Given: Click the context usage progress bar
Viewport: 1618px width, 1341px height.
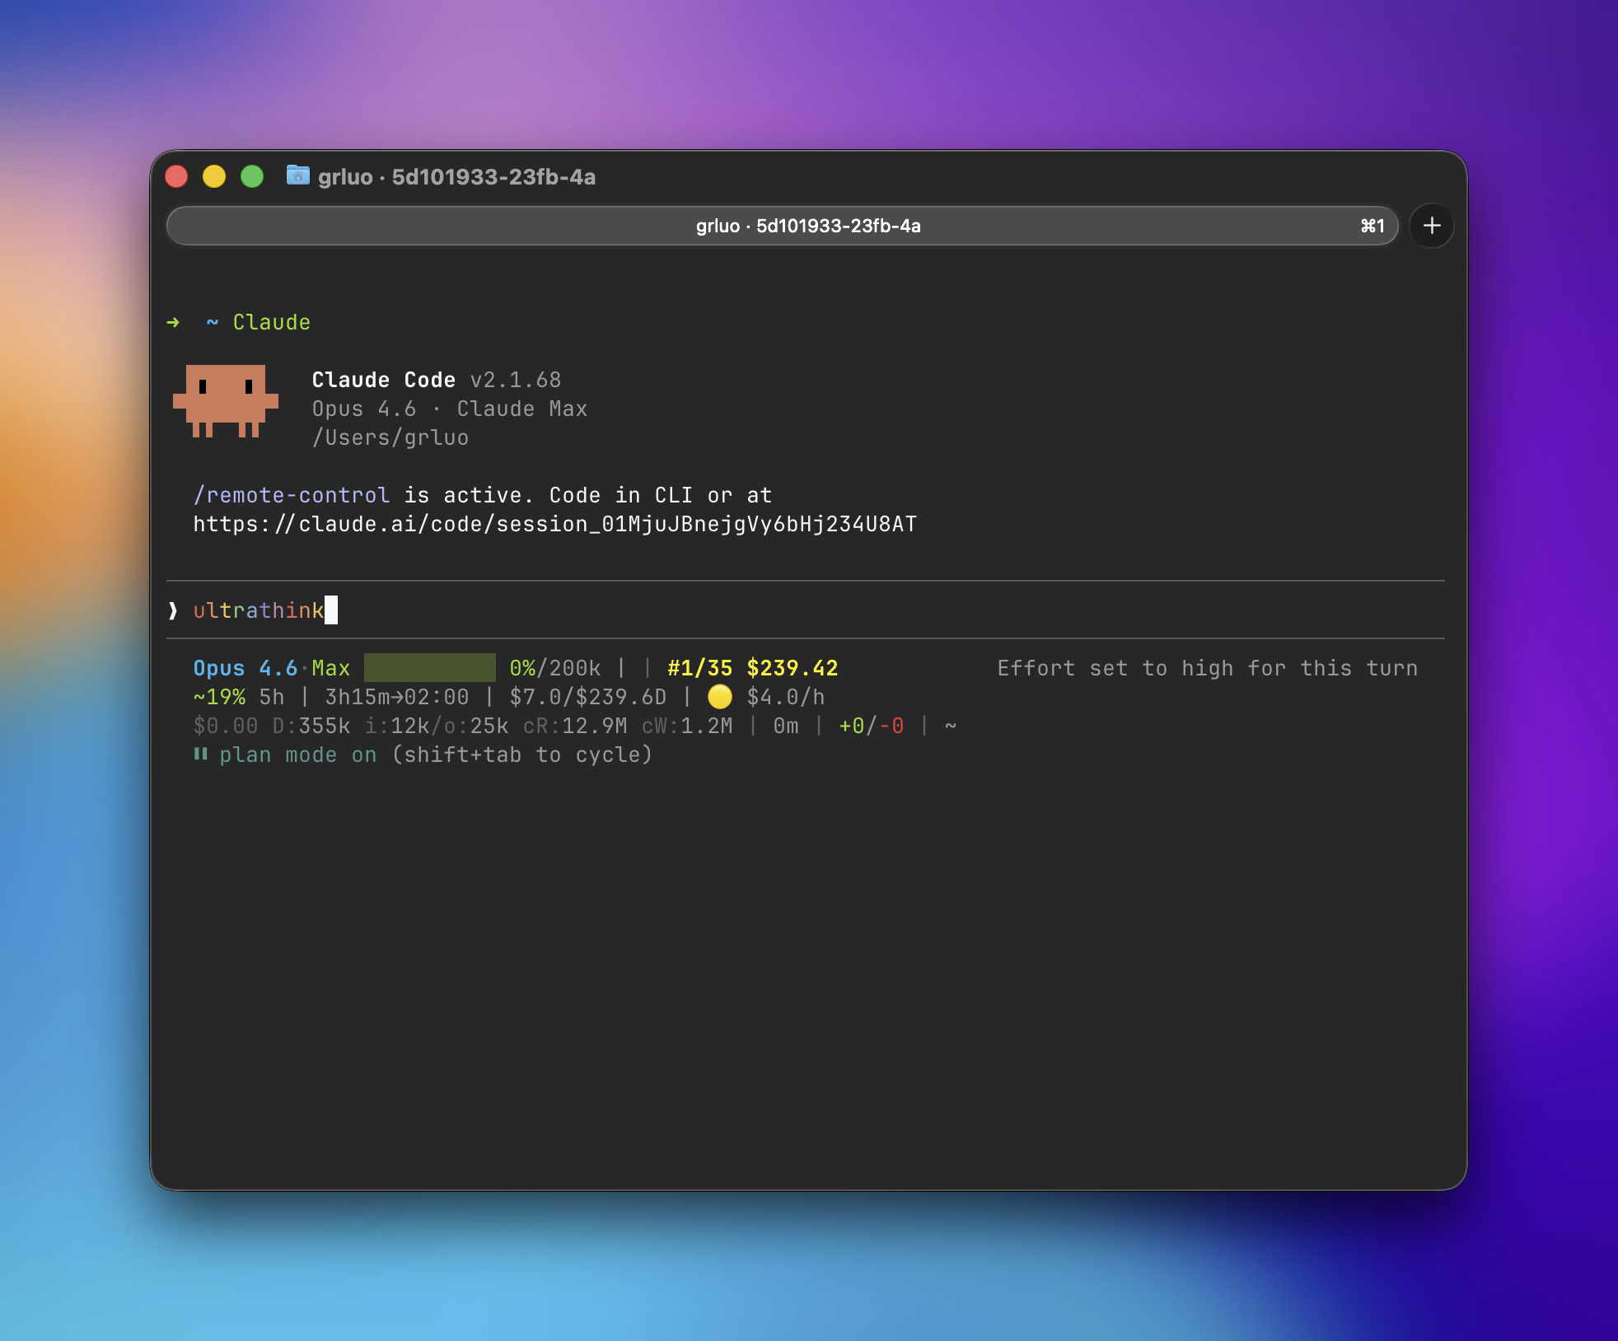Looking at the screenshot, I should coord(429,667).
